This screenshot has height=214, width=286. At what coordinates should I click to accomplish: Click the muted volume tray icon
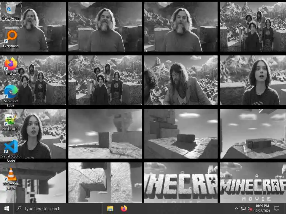point(250,208)
